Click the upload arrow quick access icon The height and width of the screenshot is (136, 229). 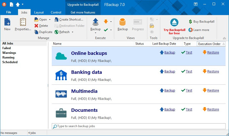[x=18, y=5]
